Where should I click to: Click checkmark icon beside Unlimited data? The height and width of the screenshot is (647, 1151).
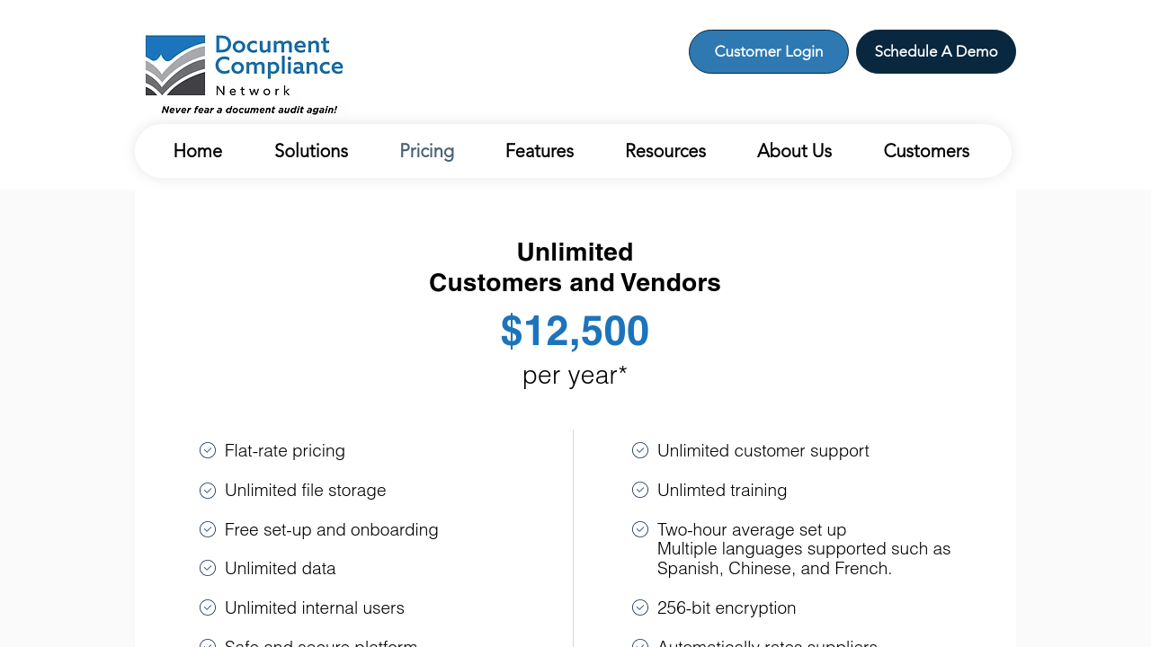(x=208, y=568)
